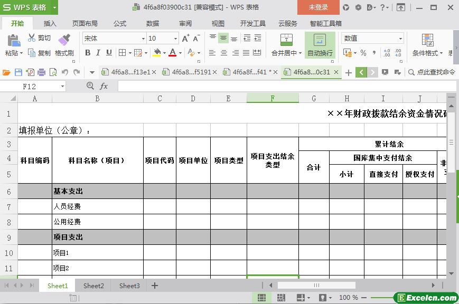Click the Print icon in quick toolbar
The width and height of the screenshot is (459, 304).
pyautogui.click(x=42, y=72)
